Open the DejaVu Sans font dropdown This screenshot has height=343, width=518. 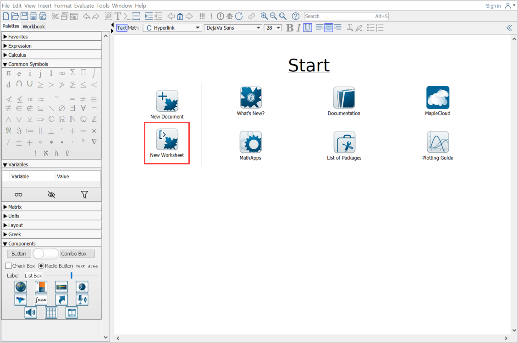(x=232, y=28)
